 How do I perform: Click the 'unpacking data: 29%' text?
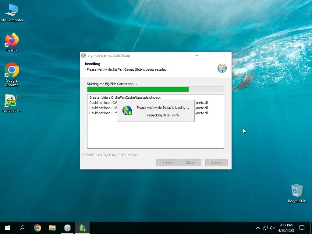[163, 115]
